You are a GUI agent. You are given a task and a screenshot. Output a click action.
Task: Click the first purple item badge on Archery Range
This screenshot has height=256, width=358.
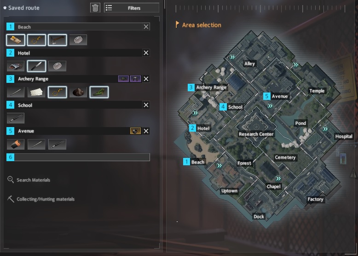(x=123, y=79)
